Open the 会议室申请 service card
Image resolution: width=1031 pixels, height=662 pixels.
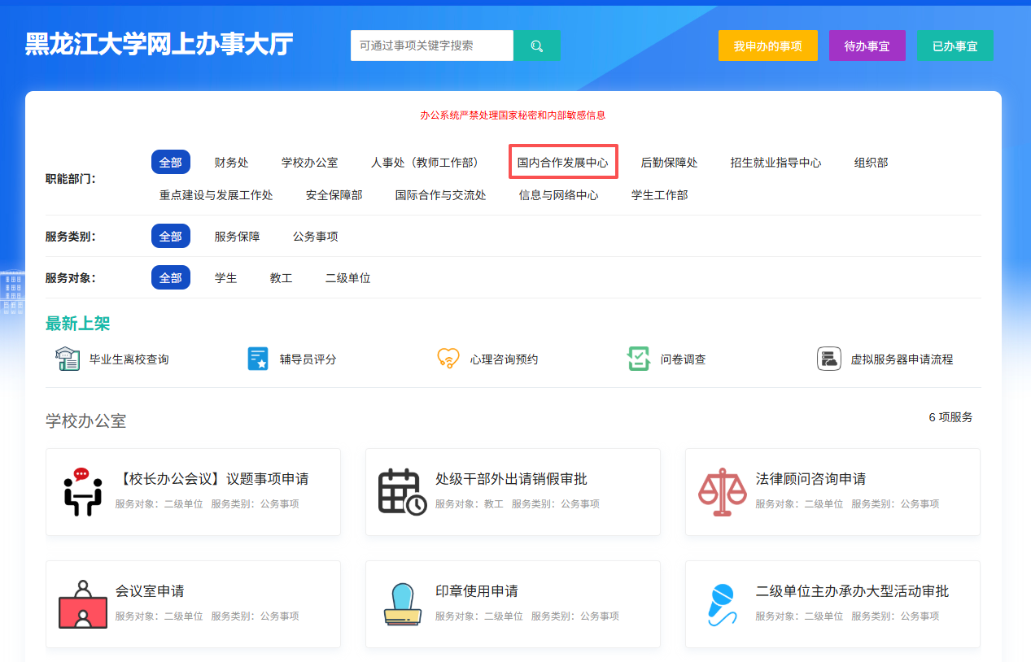click(x=193, y=603)
